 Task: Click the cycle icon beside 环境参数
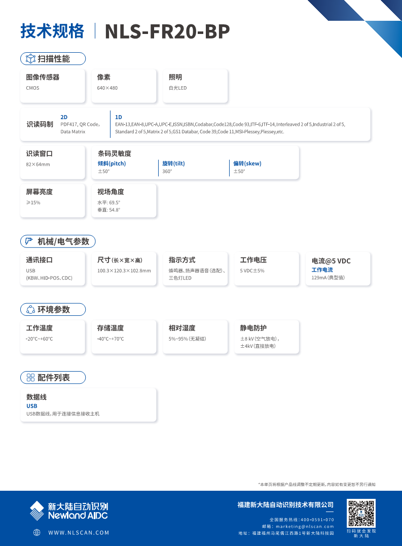[x=30, y=309]
